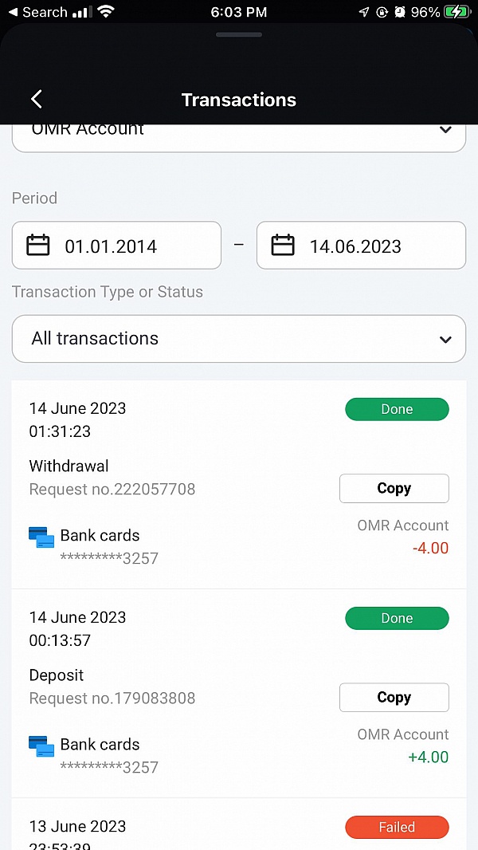Click the All transactions dropdown chevron
The width and height of the screenshot is (478, 850).
pyautogui.click(x=445, y=340)
